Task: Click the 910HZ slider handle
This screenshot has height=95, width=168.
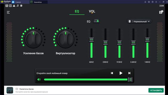Action: pos(119,42)
